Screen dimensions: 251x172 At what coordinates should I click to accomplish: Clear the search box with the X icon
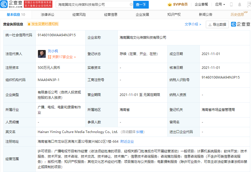coord(131,5)
